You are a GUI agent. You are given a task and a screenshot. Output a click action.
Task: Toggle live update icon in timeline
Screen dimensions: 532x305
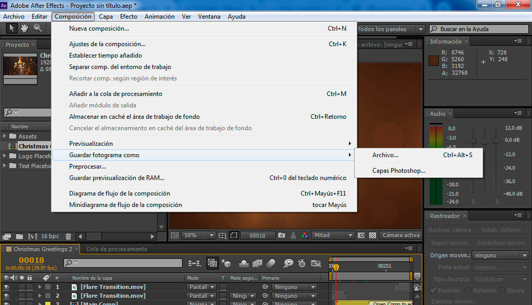pyautogui.click(x=212, y=263)
